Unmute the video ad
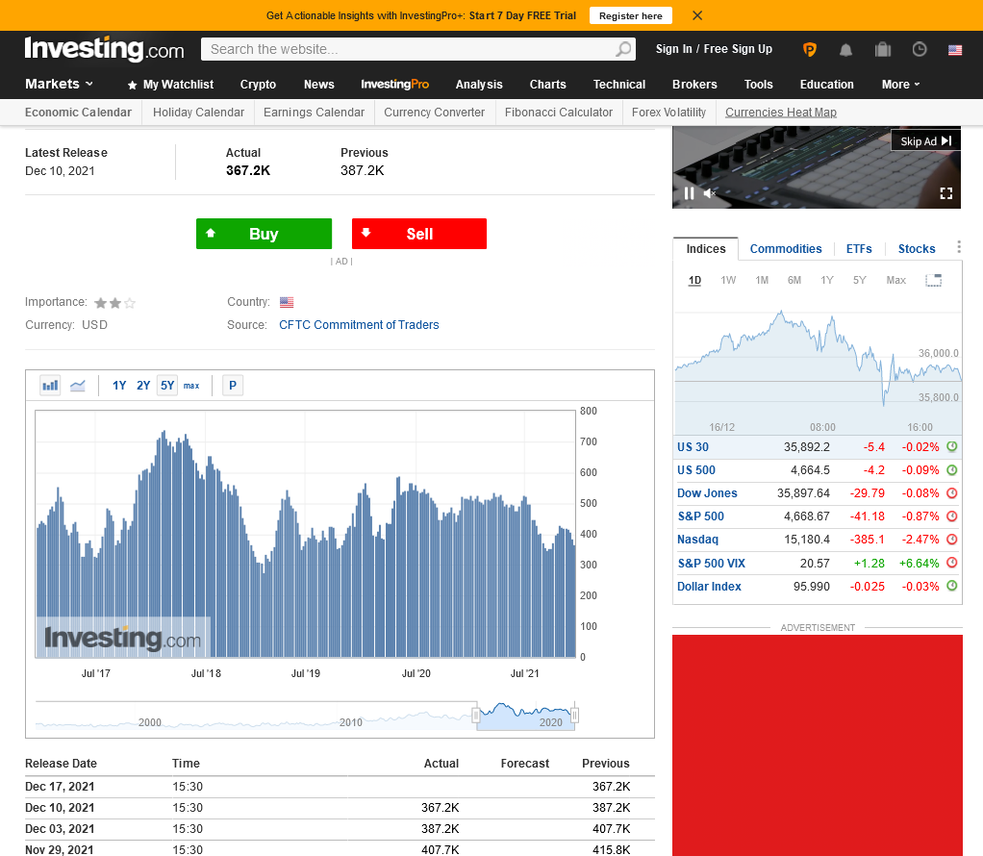Viewport: 983px width, 856px height. click(x=709, y=193)
